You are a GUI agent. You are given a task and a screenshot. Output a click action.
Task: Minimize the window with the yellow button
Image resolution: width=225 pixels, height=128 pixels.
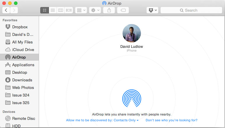10,3
